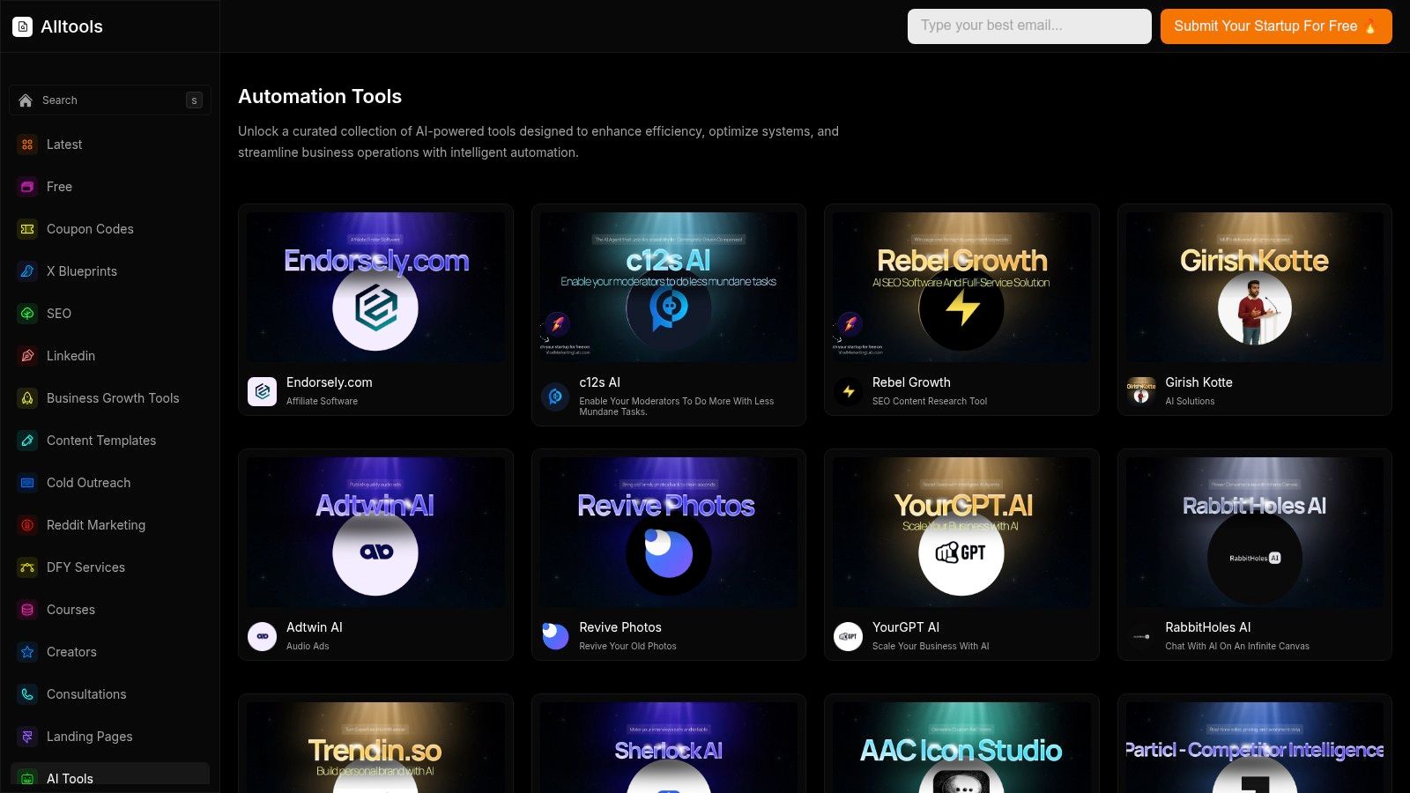Click the Courses sidebar icon
The image size is (1410, 793).
27,610
